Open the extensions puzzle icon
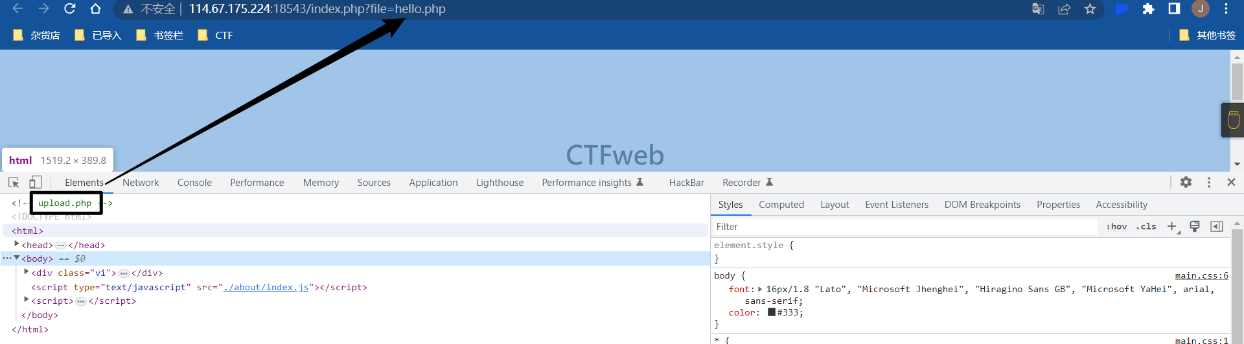This screenshot has width=1244, height=344. pyautogui.click(x=1148, y=9)
